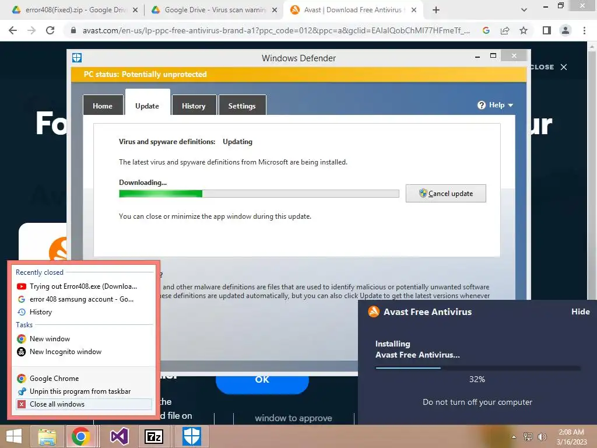The height and width of the screenshot is (448, 597).
Task: Click the blue OK button
Action: [262, 384]
